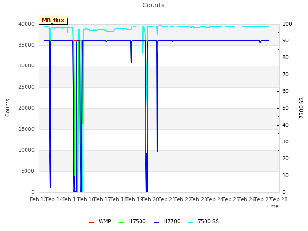
Task: Click the 80 right axis tick label
Action: [x=285, y=58]
